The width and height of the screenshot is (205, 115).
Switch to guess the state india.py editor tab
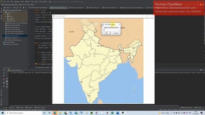[59, 8]
